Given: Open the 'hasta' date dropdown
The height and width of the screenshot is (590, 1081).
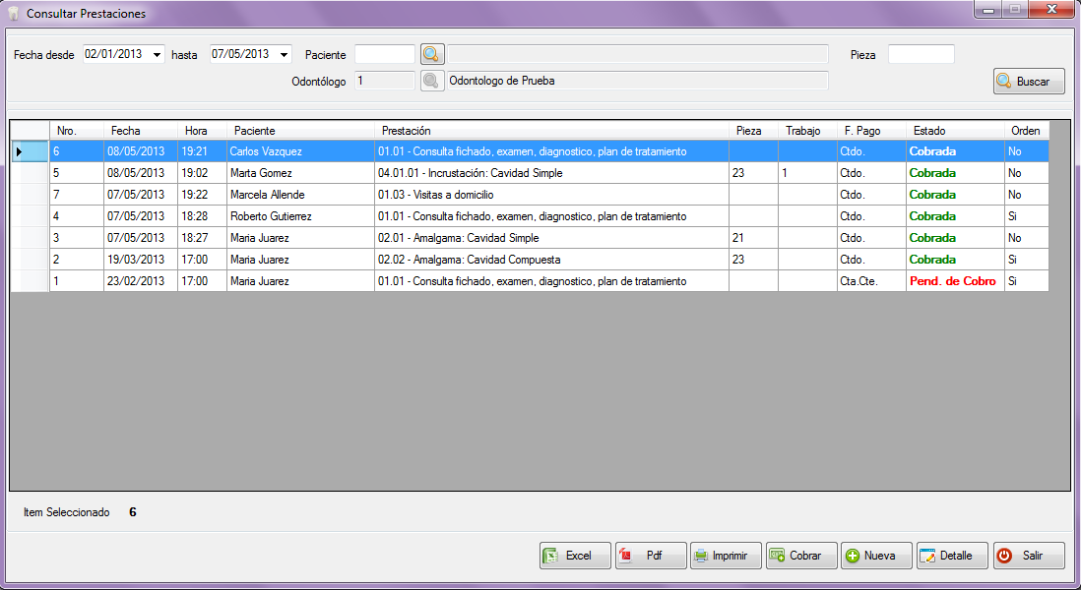Looking at the screenshot, I should point(284,55).
